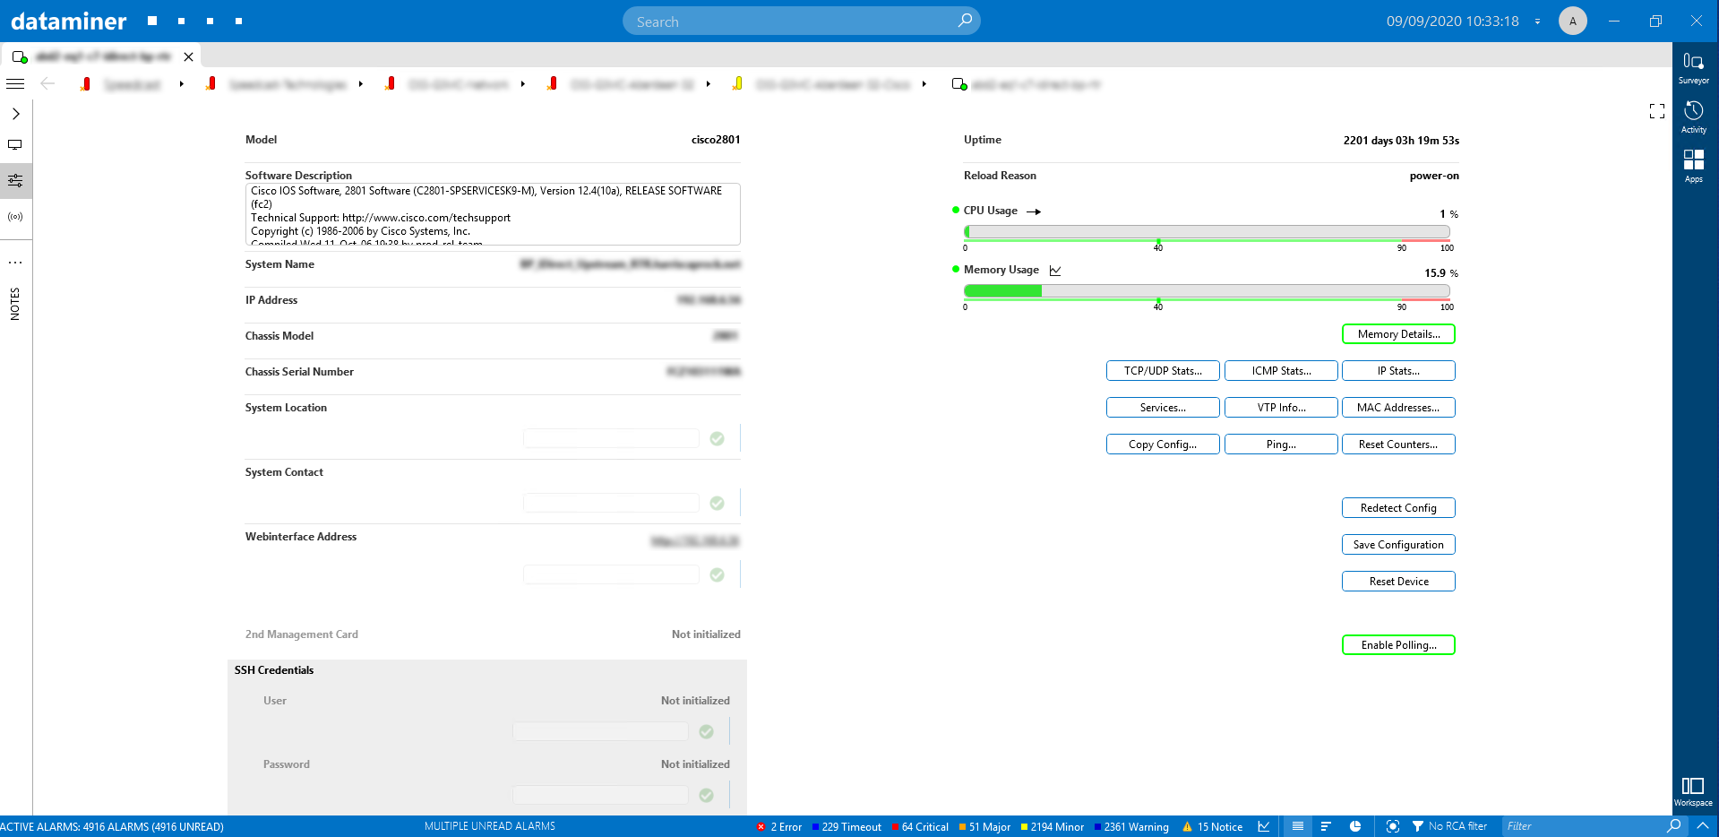
Task: Open VTP Info page
Action: [1281, 408]
